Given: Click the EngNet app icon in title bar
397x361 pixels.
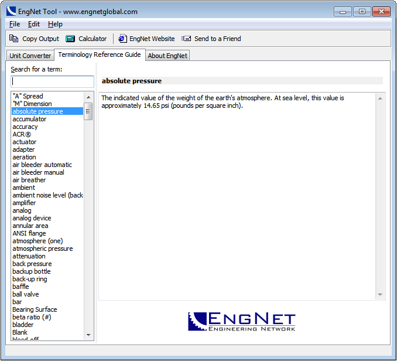Looking at the screenshot, I should tap(11, 11).
